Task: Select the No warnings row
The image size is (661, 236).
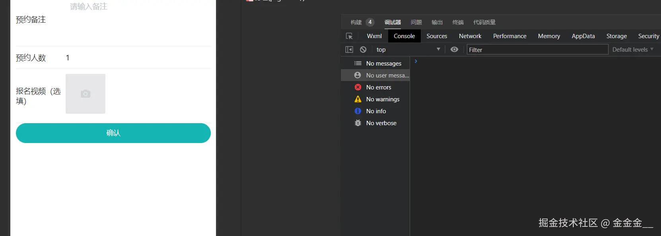Action: tap(375, 99)
